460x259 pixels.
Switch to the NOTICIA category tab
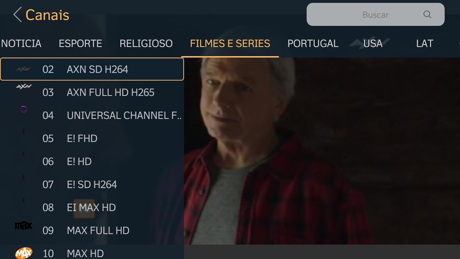click(x=21, y=44)
